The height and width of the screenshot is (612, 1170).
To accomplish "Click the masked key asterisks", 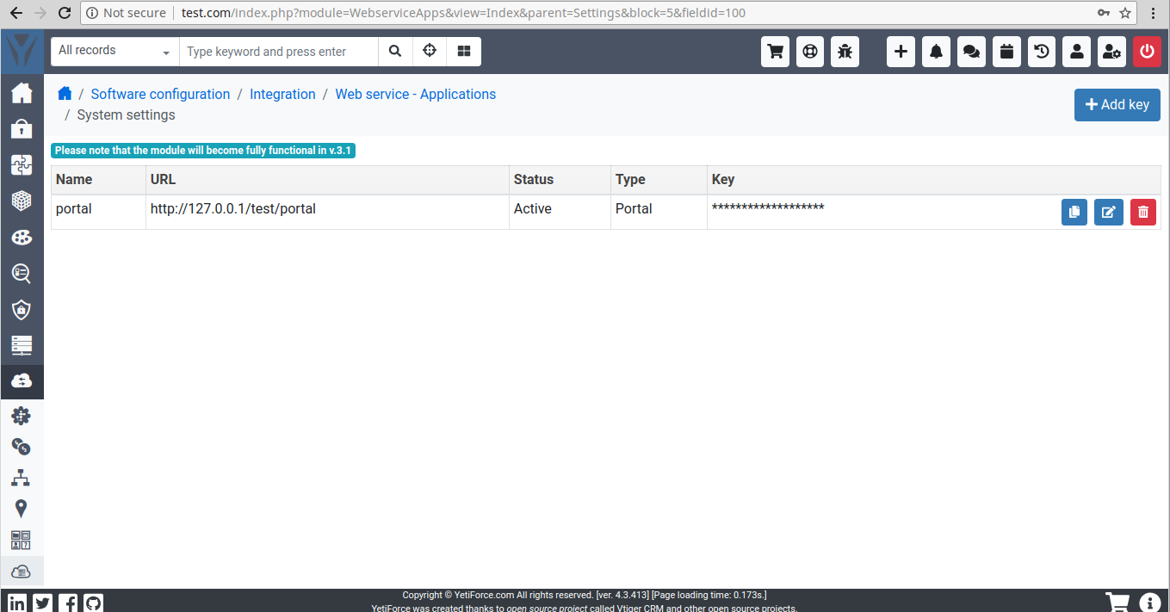I will [x=768, y=208].
